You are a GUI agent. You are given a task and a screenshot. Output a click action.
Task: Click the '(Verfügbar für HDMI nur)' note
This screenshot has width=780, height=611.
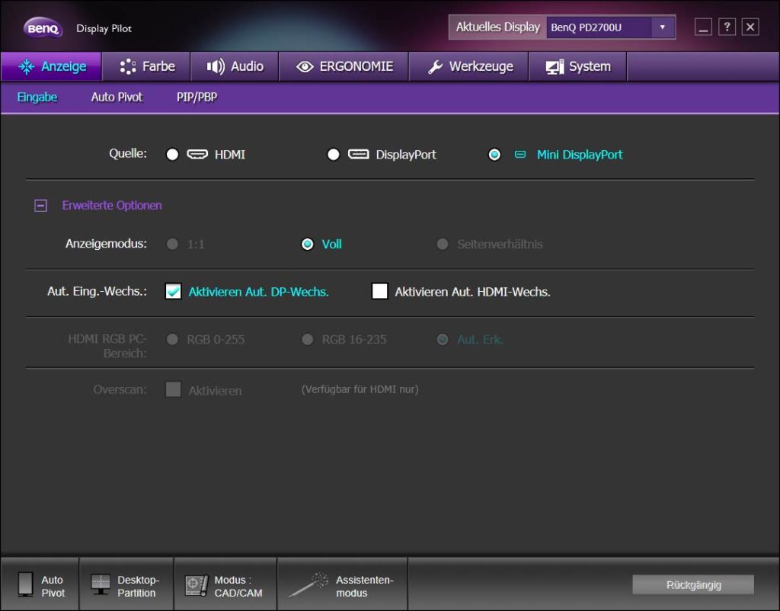(360, 389)
